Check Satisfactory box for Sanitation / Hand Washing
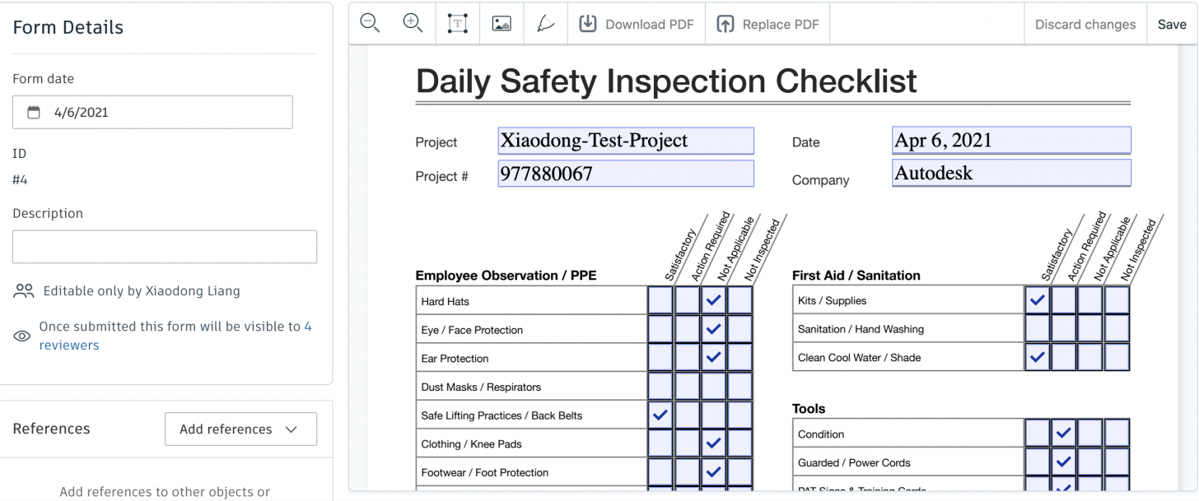 coord(1038,329)
